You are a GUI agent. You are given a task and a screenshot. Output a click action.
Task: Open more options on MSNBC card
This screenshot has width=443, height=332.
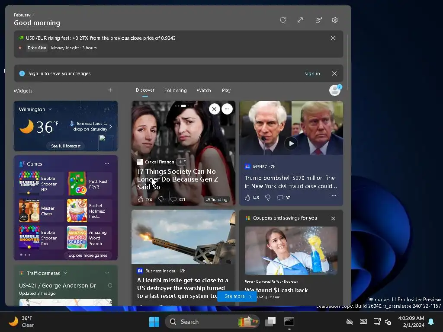334,195
